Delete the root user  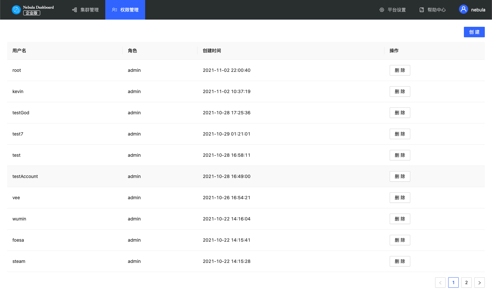399,70
